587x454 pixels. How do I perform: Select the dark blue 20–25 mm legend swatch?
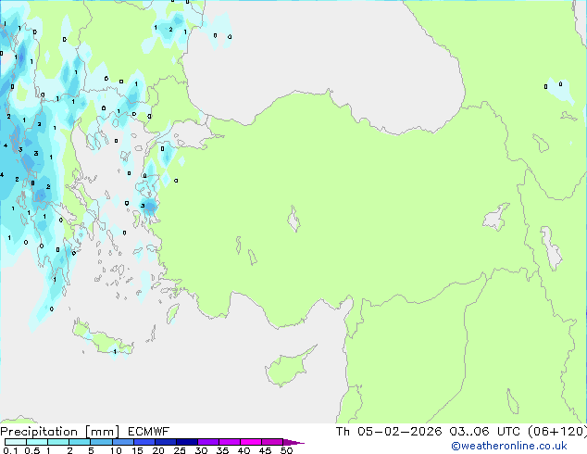coord(169,443)
